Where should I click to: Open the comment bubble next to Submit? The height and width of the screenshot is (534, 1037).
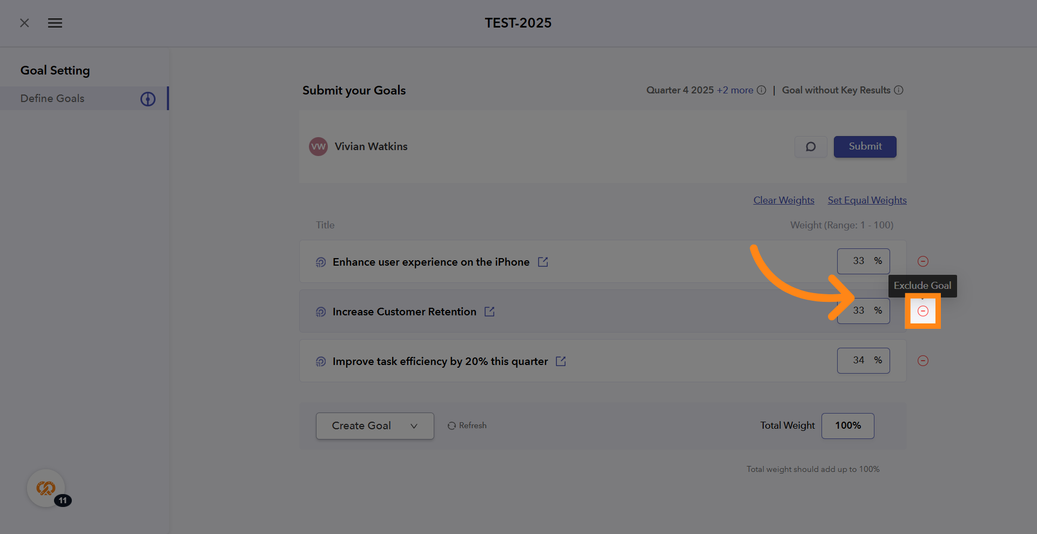coord(811,147)
